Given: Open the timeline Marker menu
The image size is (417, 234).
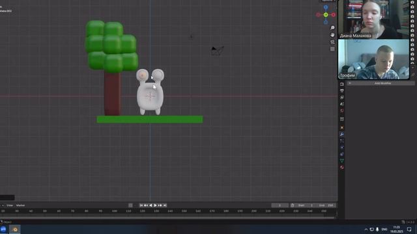Looking at the screenshot, I should [x=20, y=205].
